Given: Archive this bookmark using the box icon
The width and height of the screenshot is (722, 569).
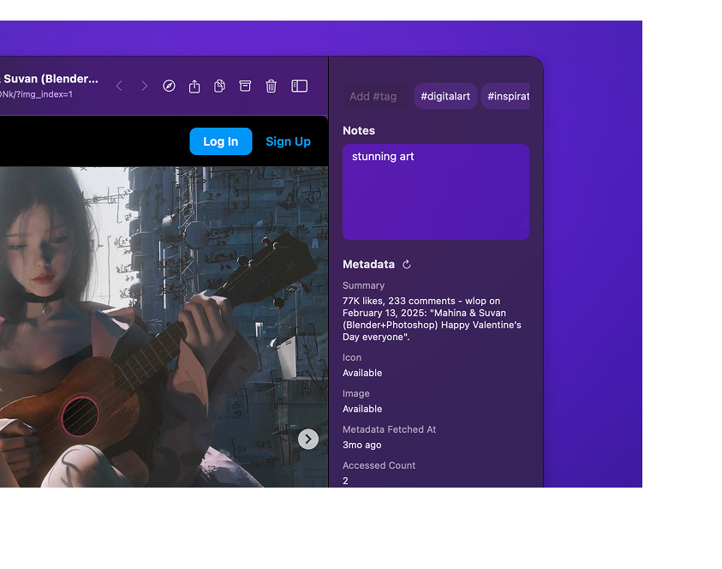Looking at the screenshot, I should (245, 87).
